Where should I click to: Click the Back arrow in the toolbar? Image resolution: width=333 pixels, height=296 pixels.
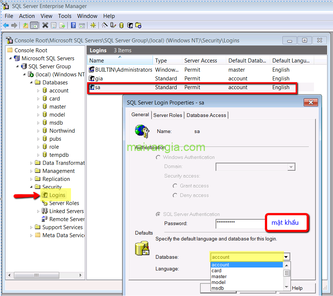point(6,25)
